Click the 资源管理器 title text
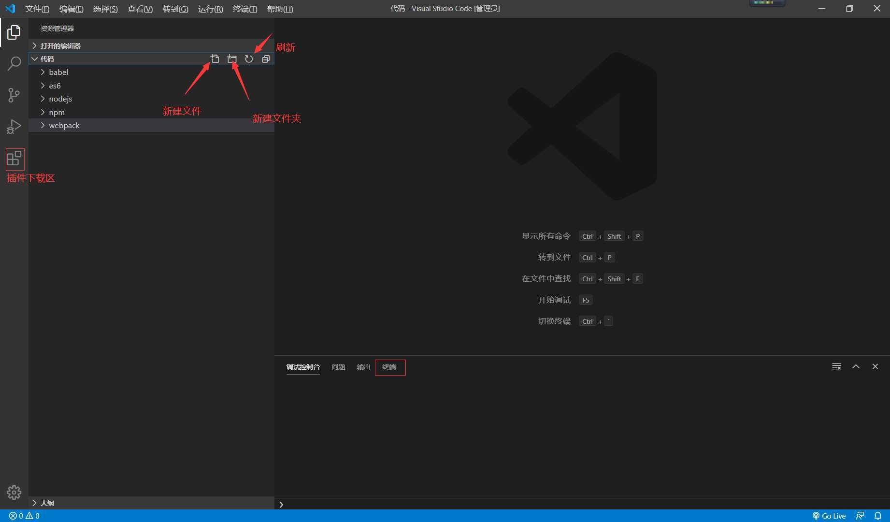This screenshot has width=890, height=522. [x=57, y=29]
